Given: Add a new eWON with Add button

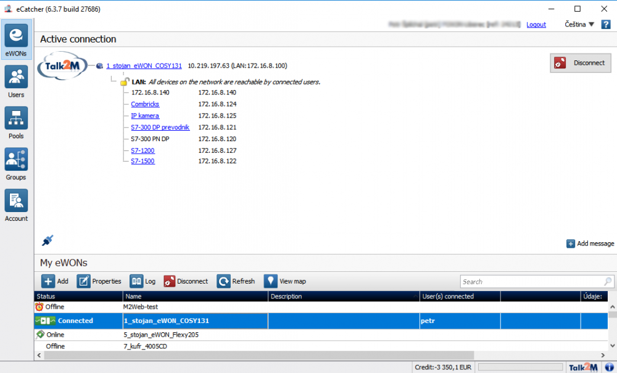Looking at the screenshot, I should [55, 281].
